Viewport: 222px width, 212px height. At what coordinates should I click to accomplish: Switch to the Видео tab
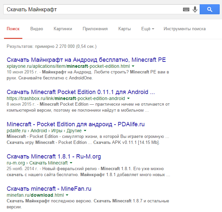coord(37,29)
